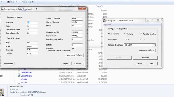
Task: Click the Acción / Confirmar key field
Action: (77, 19)
